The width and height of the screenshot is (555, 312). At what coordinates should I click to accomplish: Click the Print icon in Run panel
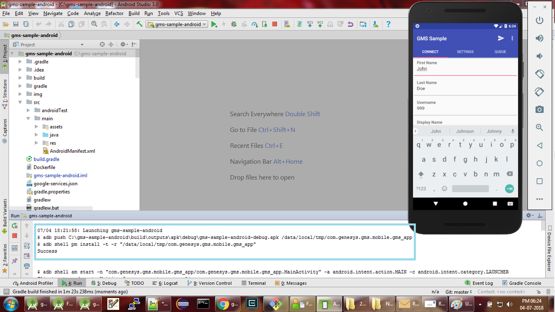[x=26, y=266]
